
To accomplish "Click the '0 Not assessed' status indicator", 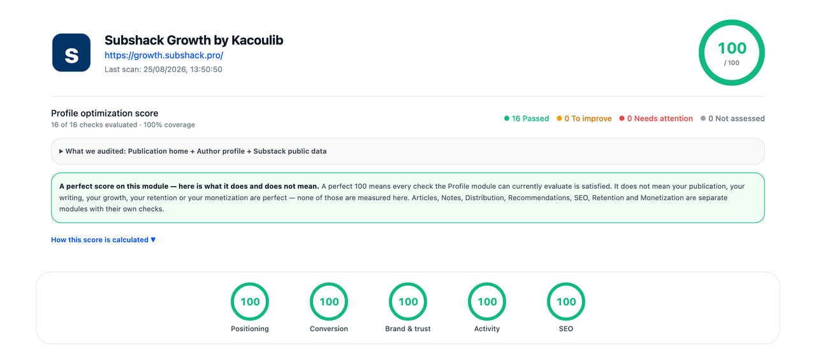I will coord(732,119).
